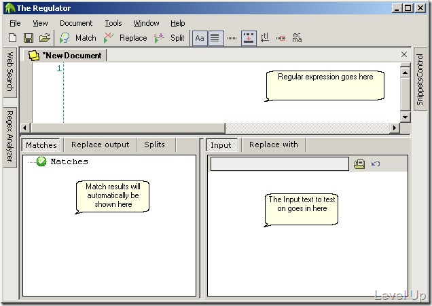This screenshot has height=306, width=432.
Task: Close the New Document tab with X
Action: tap(404, 54)
